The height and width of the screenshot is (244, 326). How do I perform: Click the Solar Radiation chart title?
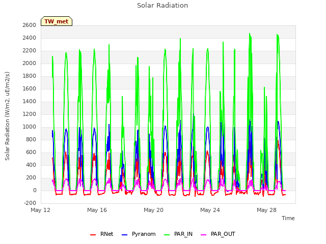[162, 6]
